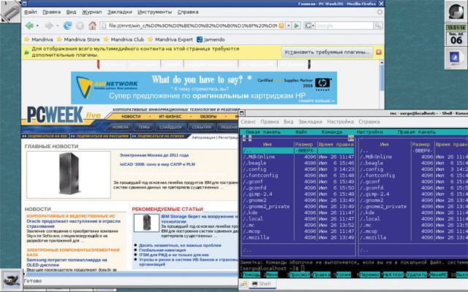Open the Закладки menu in Firefox
The height and width of the screenshot is (292, 468).
[119, 12]
